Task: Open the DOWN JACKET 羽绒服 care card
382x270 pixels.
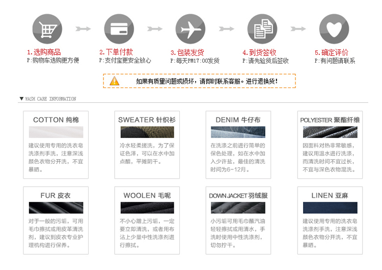Action: click(x=238, y=220)
